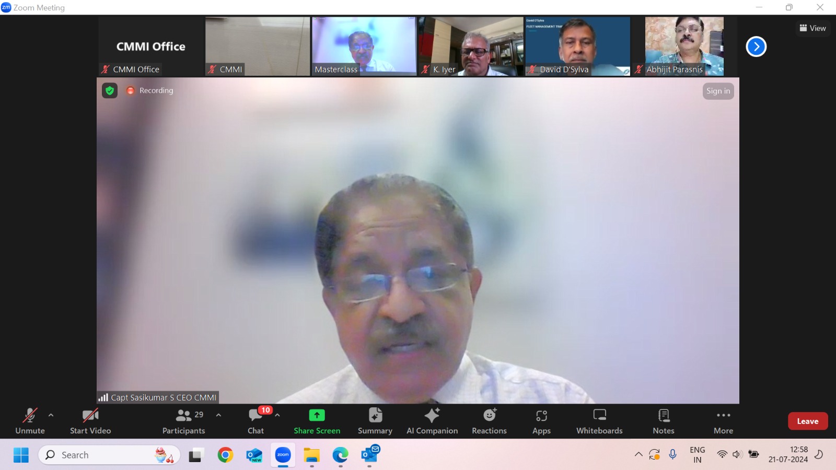
Task: Click the red Leave button
Action: [807, 421]
